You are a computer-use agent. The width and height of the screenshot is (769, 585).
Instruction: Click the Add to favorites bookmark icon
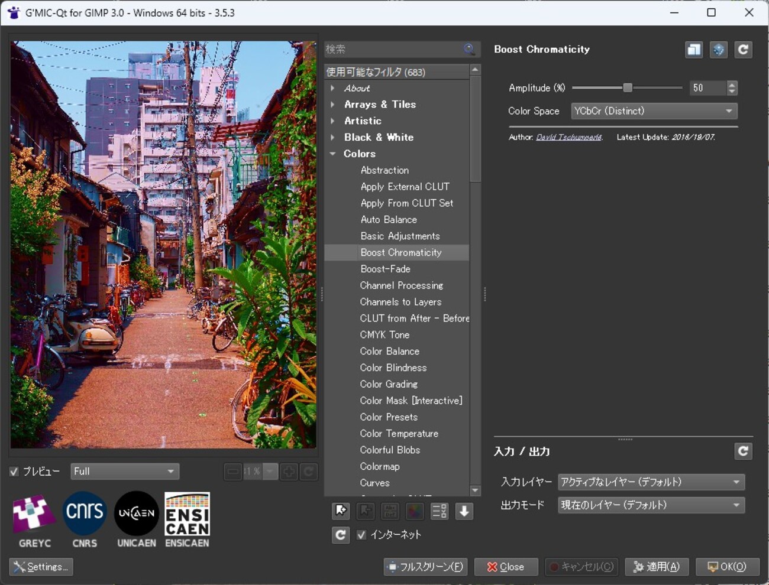(341, 511)
